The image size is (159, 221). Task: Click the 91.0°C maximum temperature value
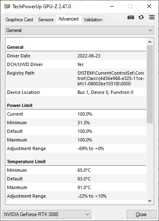[x=84, y=187]
